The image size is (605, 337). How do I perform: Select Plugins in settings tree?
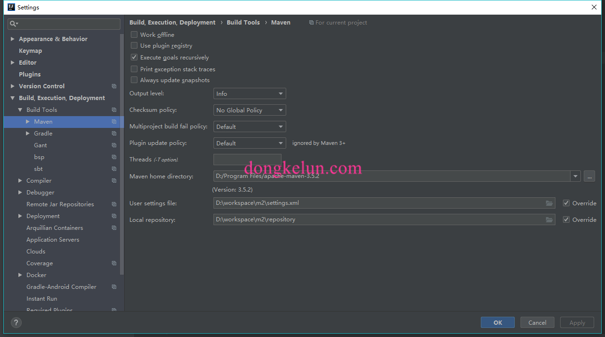point(30,75)
